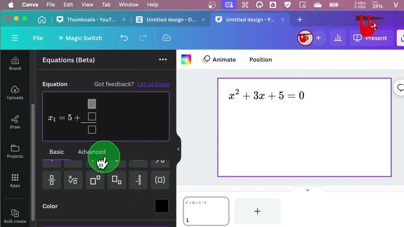Select the Draw tool in sidebar

point(15,122)
